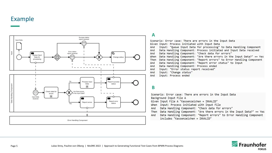Viewport: 272px width, 153px height.
Task: Click the Yes branch label
Action: coord(70,104)
